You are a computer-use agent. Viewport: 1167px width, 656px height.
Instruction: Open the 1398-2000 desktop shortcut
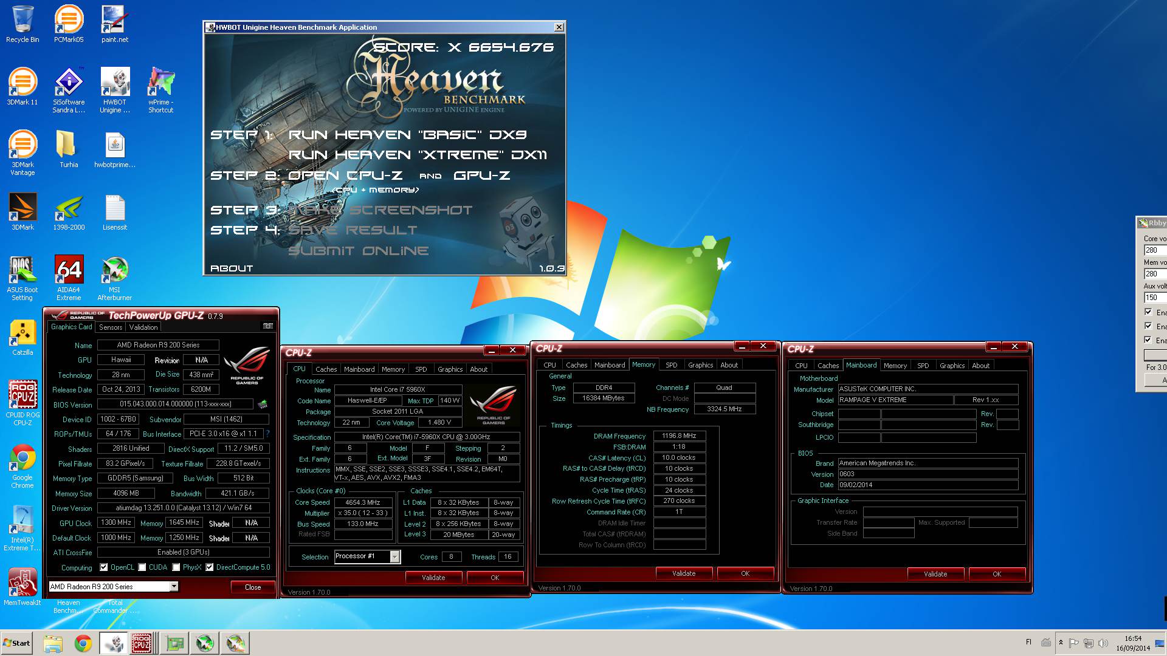click(x=69, y=212)
